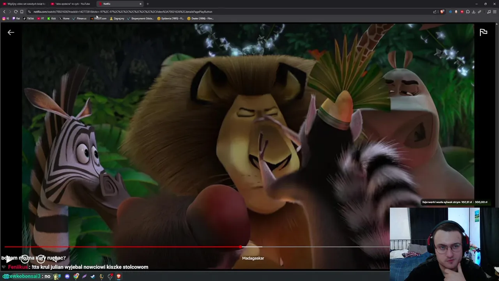Screen dimensions: 499x281
Task: Open Dealer (1996) bookmark
Action: (x=200, y=18)
